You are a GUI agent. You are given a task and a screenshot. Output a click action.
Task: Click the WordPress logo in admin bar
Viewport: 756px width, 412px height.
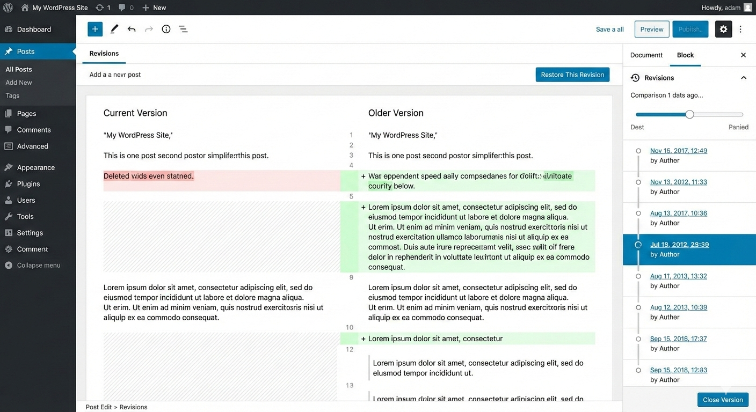[8, 8]
